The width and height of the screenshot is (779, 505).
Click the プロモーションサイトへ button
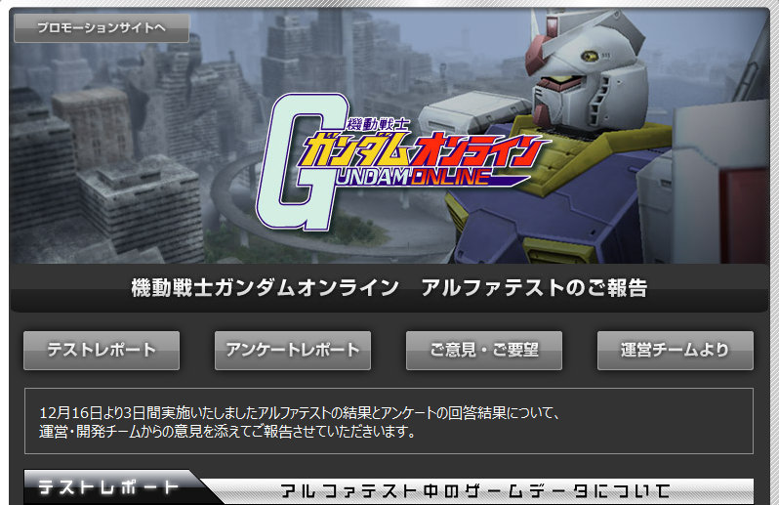coord(101,28)
